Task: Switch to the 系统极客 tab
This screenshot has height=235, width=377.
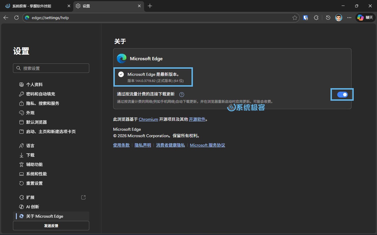Action: click(x=32, y=6)
